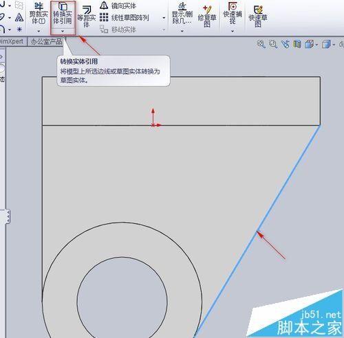
Task: Click the Trim Entities (剪裁实体) tool
Action: pos(39,13)
